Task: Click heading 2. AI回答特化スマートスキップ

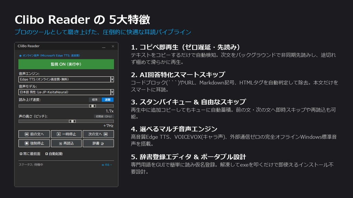Action: [178, 75]
